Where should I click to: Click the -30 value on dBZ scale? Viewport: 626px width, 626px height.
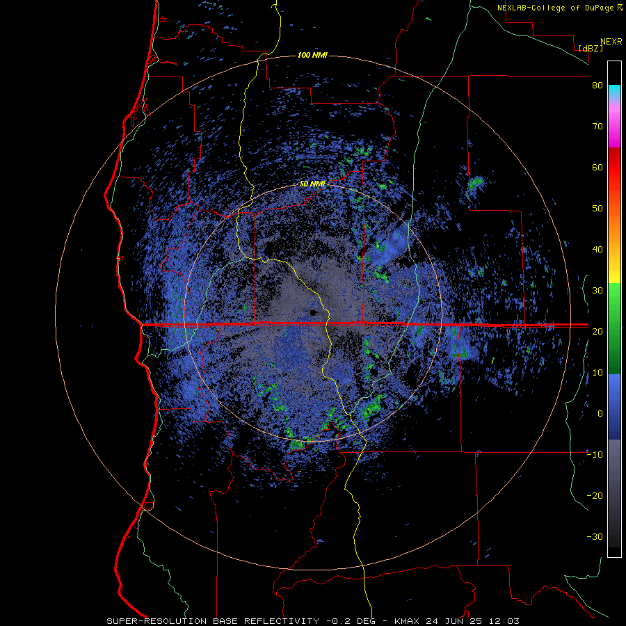[595, 537]
